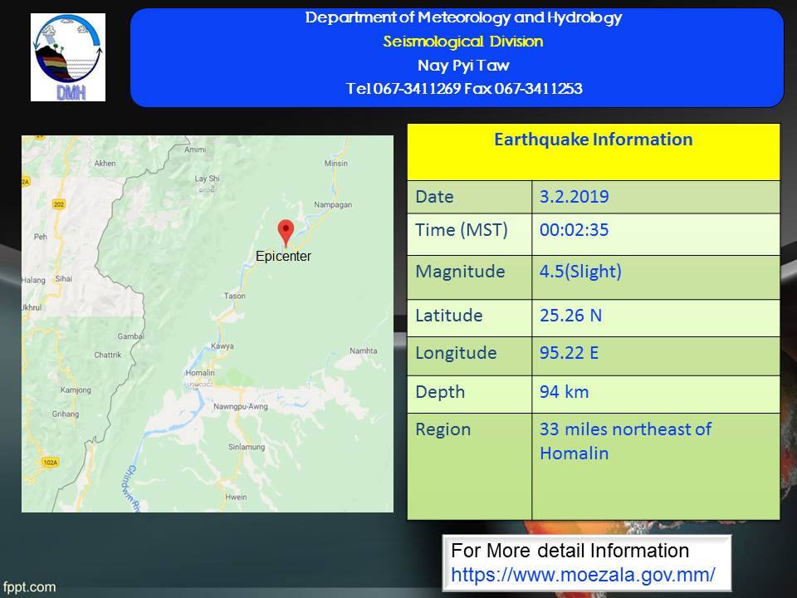Click the Minsin label on map

(x=336, y=164)
